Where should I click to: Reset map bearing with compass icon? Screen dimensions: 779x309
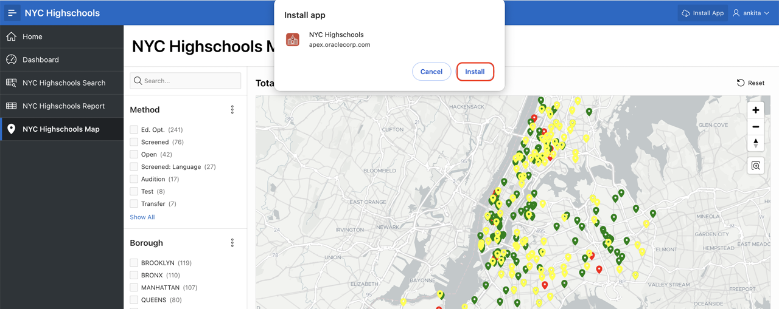[x=755, y=143]
